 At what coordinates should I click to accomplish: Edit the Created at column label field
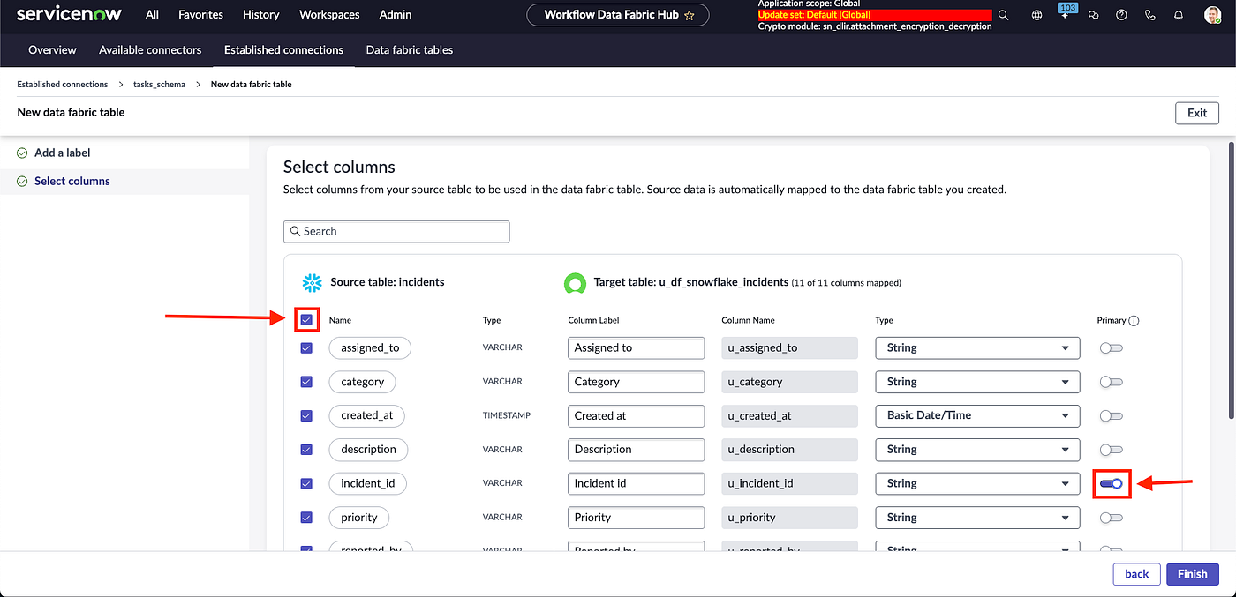click(x=636, y=415)
